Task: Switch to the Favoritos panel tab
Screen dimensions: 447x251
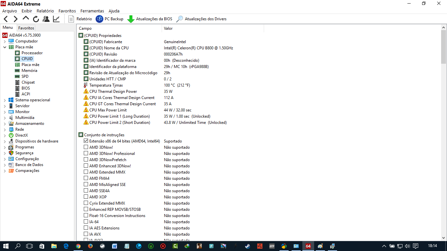Action: (x=26, y=28)
